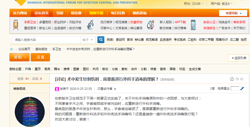Click the 只看该作者 link
The height and width of the screenshot is (127, 250).
tap(105, 89)
